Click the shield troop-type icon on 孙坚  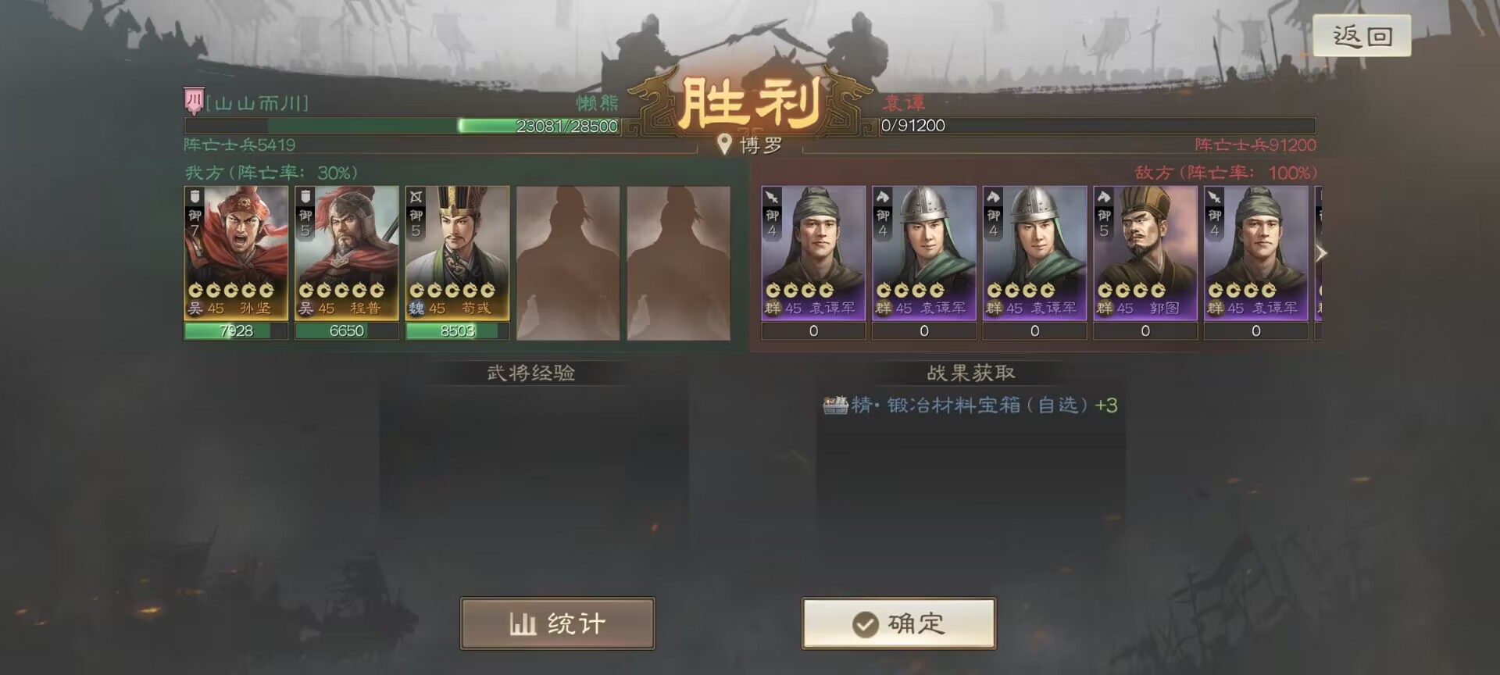[x=195, y=196]
